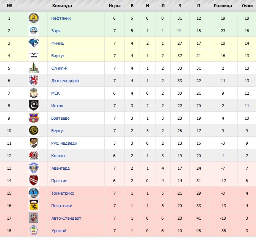Follow the МСК team link
Viewport: 256px width, 239px height.
(x=55, y=93)
